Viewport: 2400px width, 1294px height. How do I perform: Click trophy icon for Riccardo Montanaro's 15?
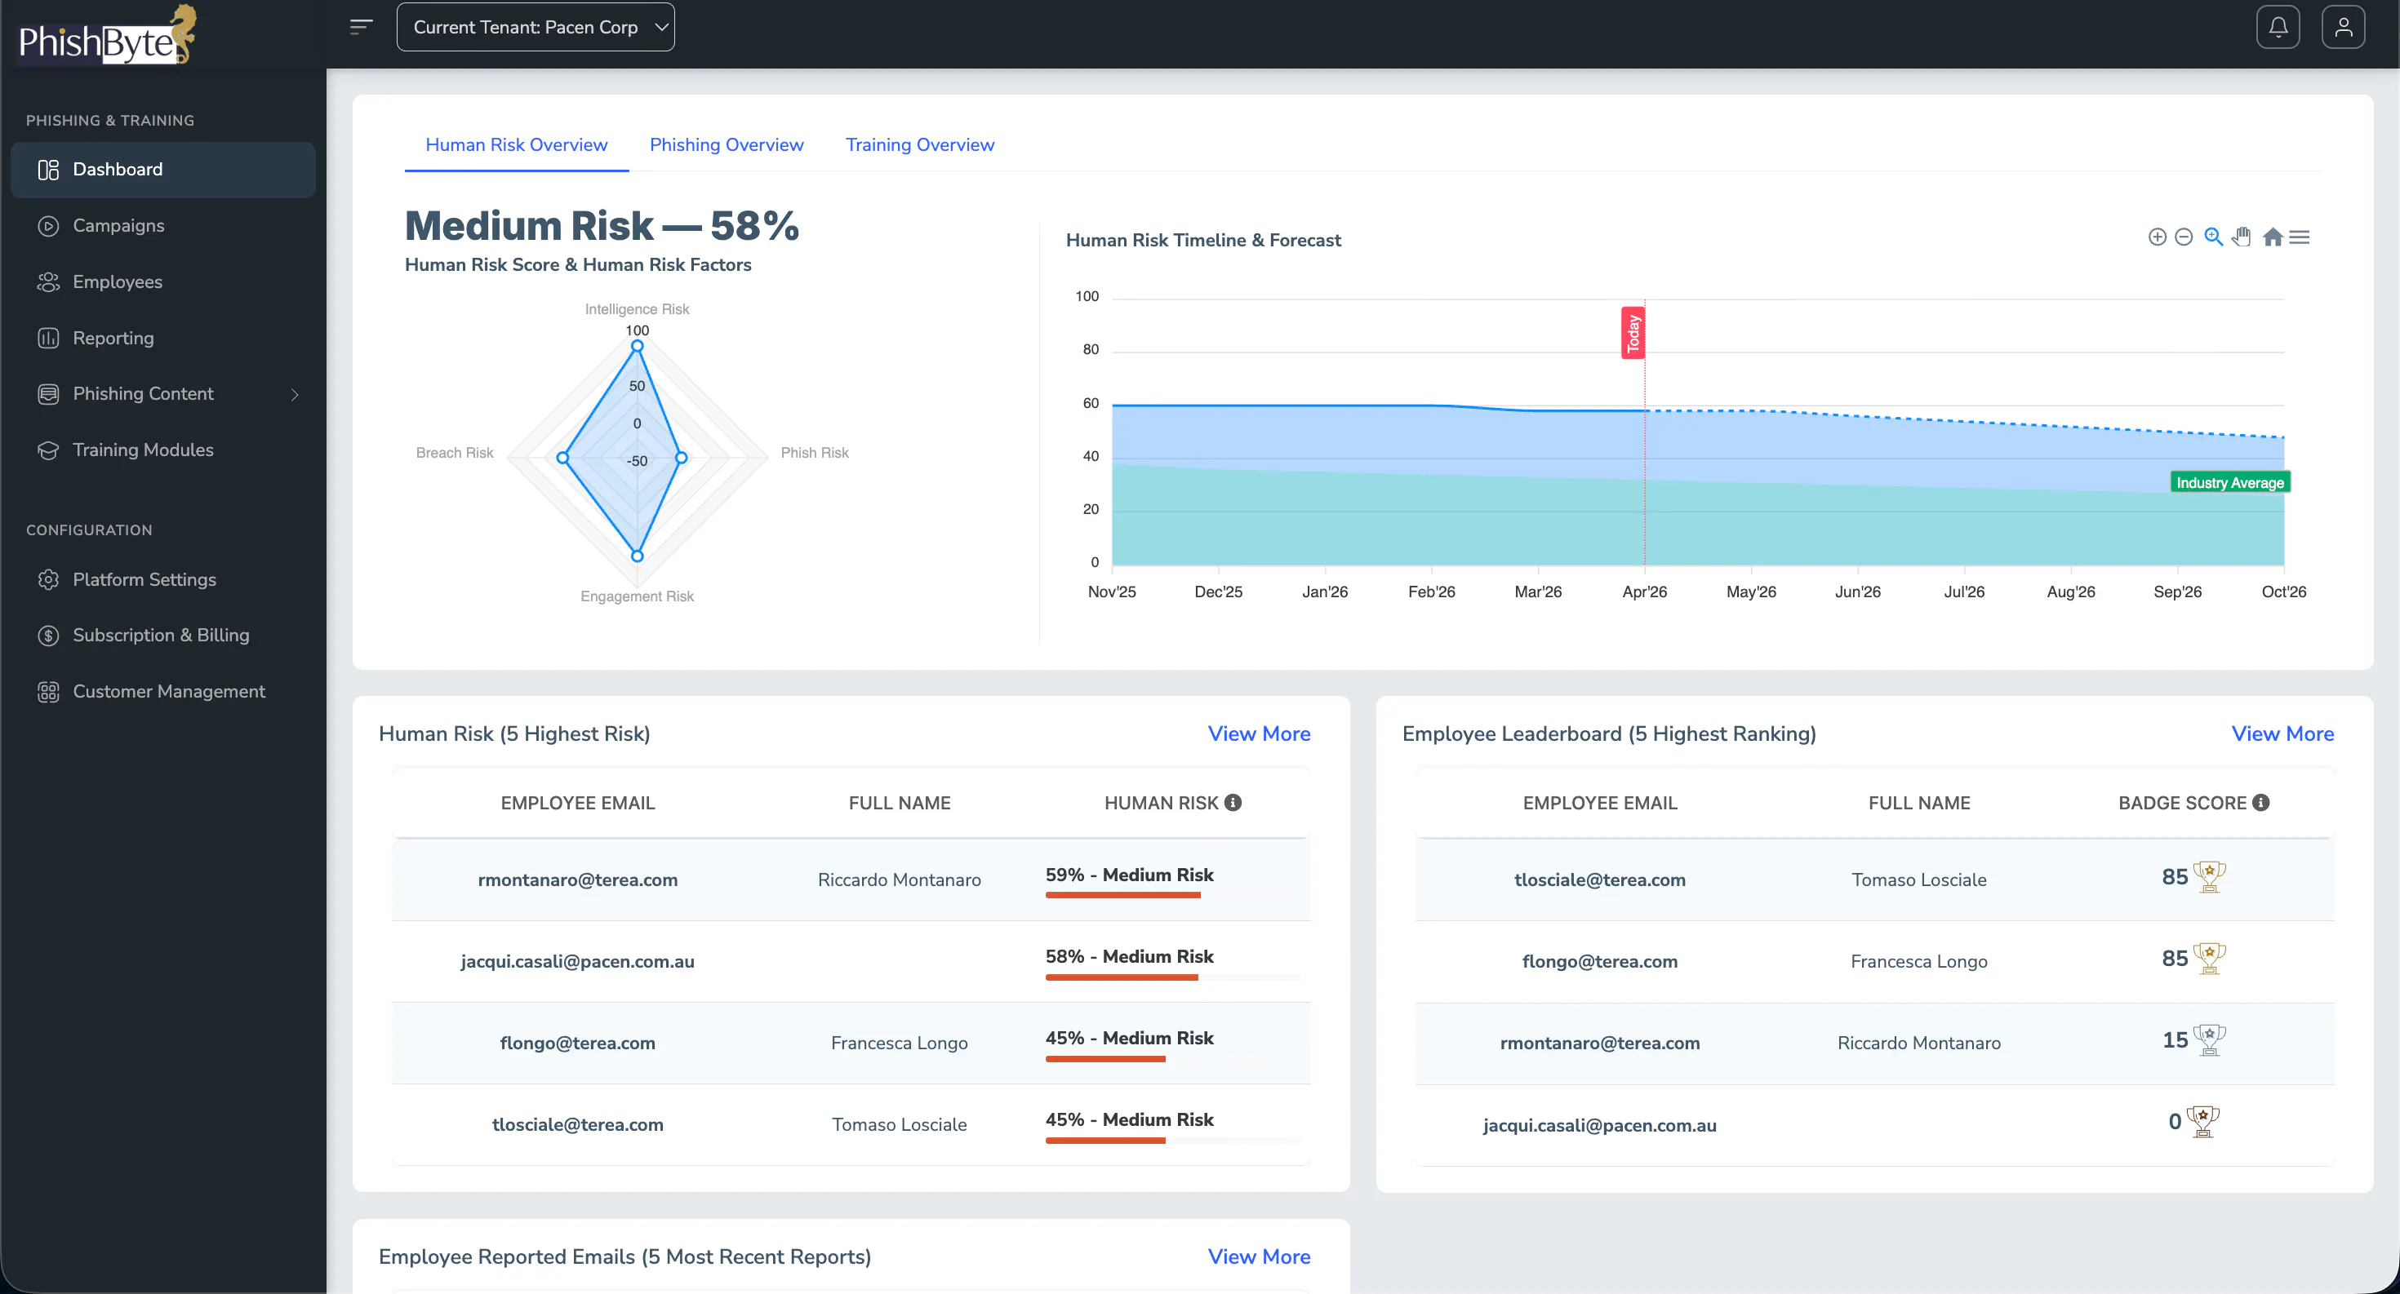point(2210,1040)
